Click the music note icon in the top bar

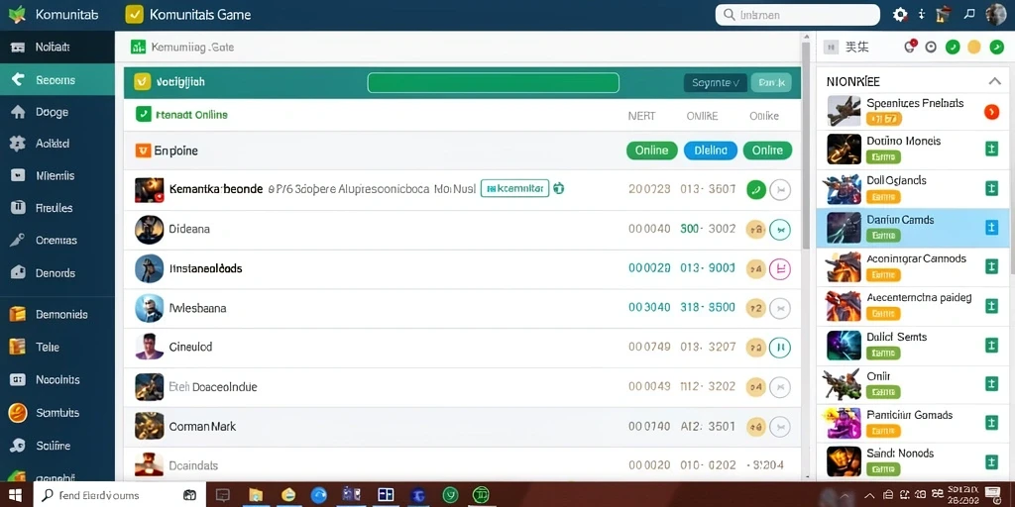[x=969, y=14]
